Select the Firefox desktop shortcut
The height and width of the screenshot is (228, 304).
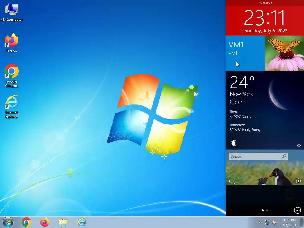(x=12, y=42)
